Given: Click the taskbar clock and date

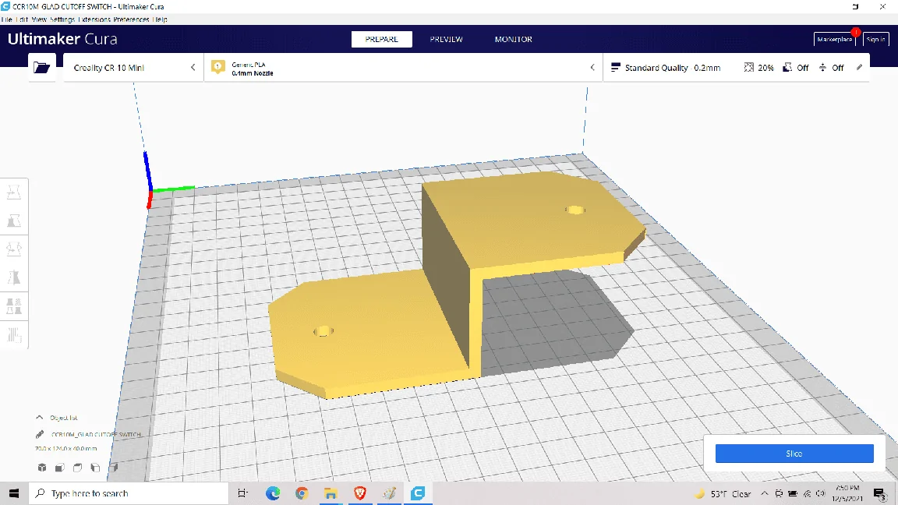Looking at the screenshot, I should coord(847,493).
